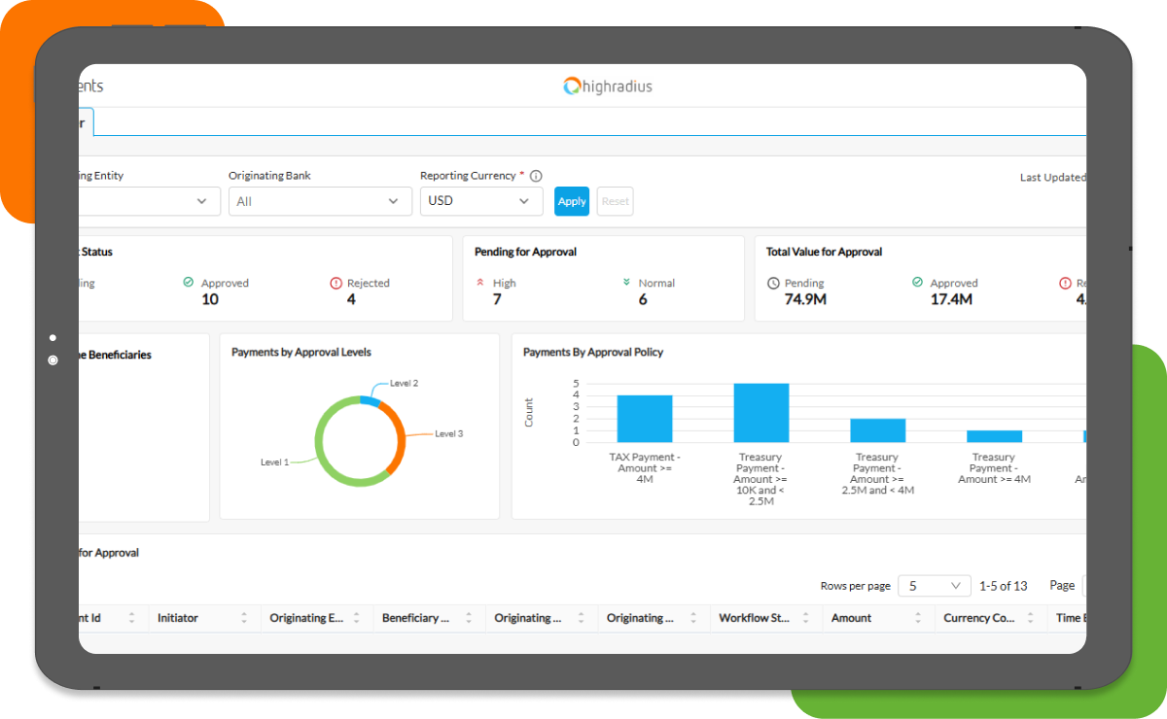Click the Level 3 chart label
The width and height of the screenshot is (1167, 719).
click(449, 433)
